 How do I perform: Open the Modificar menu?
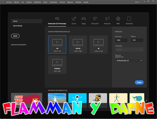37,2
